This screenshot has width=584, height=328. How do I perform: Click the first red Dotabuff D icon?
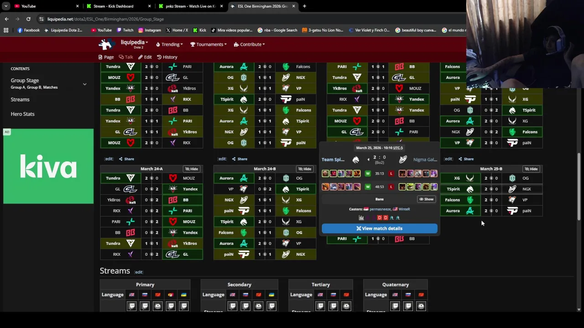[379, 218]
